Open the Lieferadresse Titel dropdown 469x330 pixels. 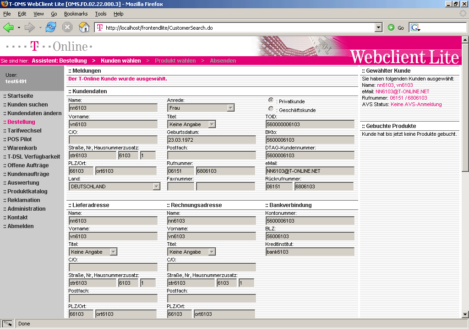click(114, 252)
